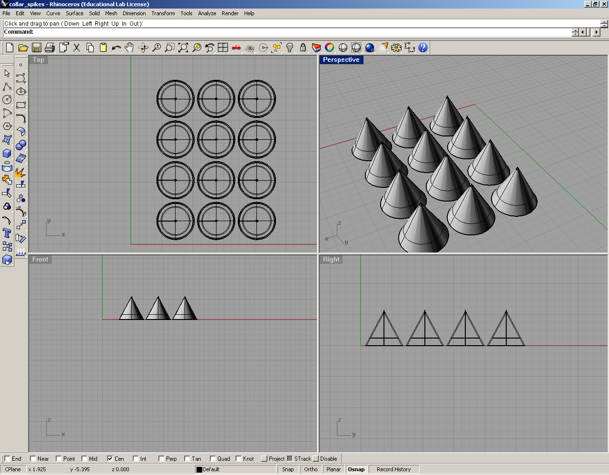Cut selection with the scissors icon
The image size is (609, 475).
76,48
